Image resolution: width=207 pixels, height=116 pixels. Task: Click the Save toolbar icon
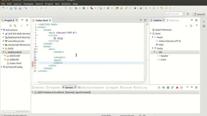pos(11,8)
